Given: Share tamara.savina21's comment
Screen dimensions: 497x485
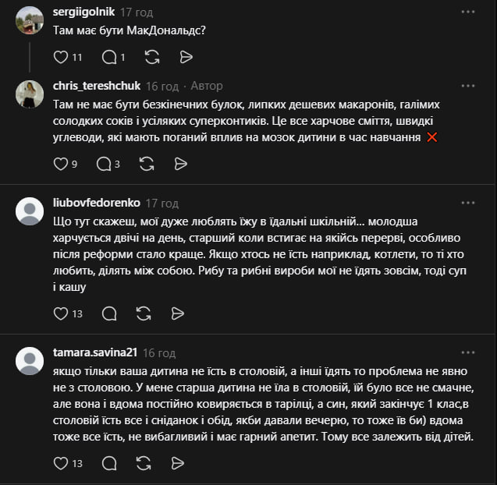Looking at the screenshot, I should point(178,463).
